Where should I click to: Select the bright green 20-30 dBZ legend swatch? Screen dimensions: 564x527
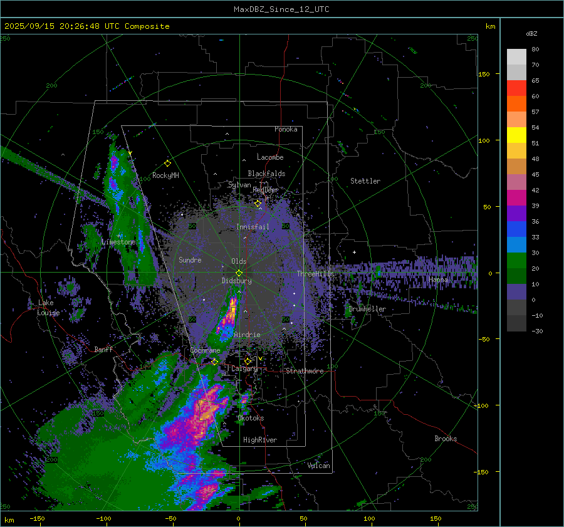pos(516,261)
